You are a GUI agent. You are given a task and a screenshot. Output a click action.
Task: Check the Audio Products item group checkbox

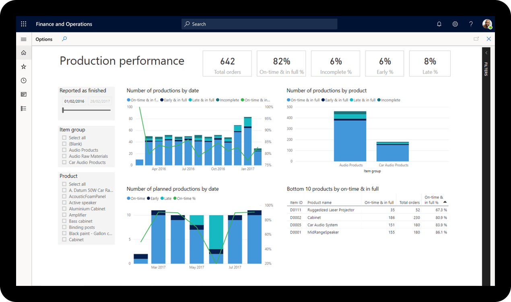(64, 150)
